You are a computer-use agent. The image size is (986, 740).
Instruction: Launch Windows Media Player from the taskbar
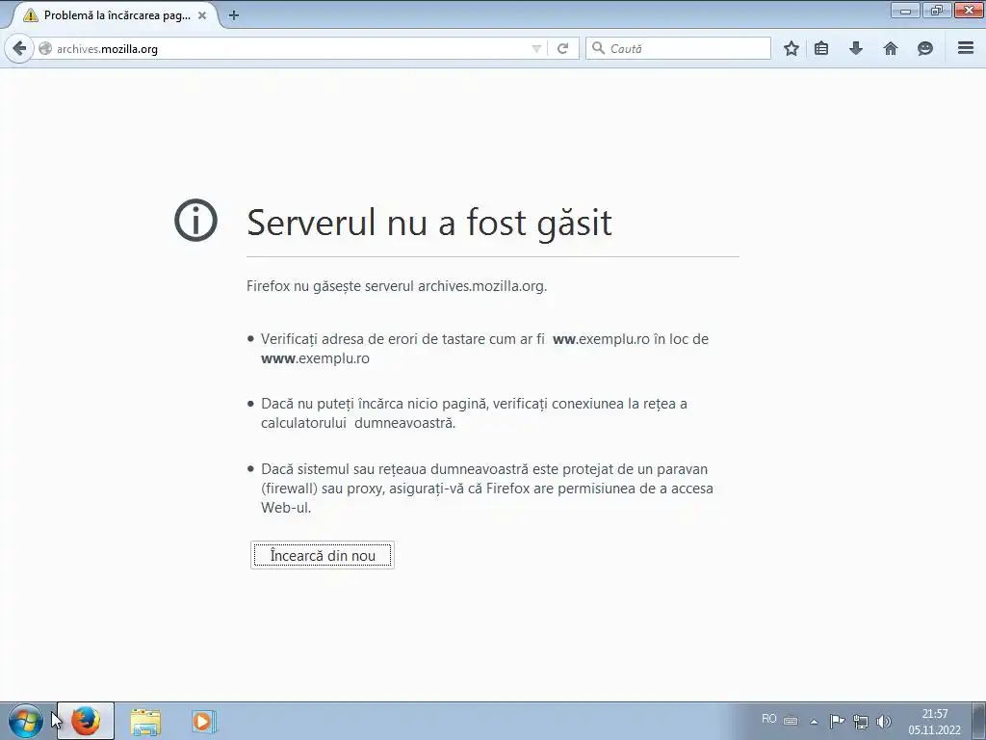[x=204, y=721]
